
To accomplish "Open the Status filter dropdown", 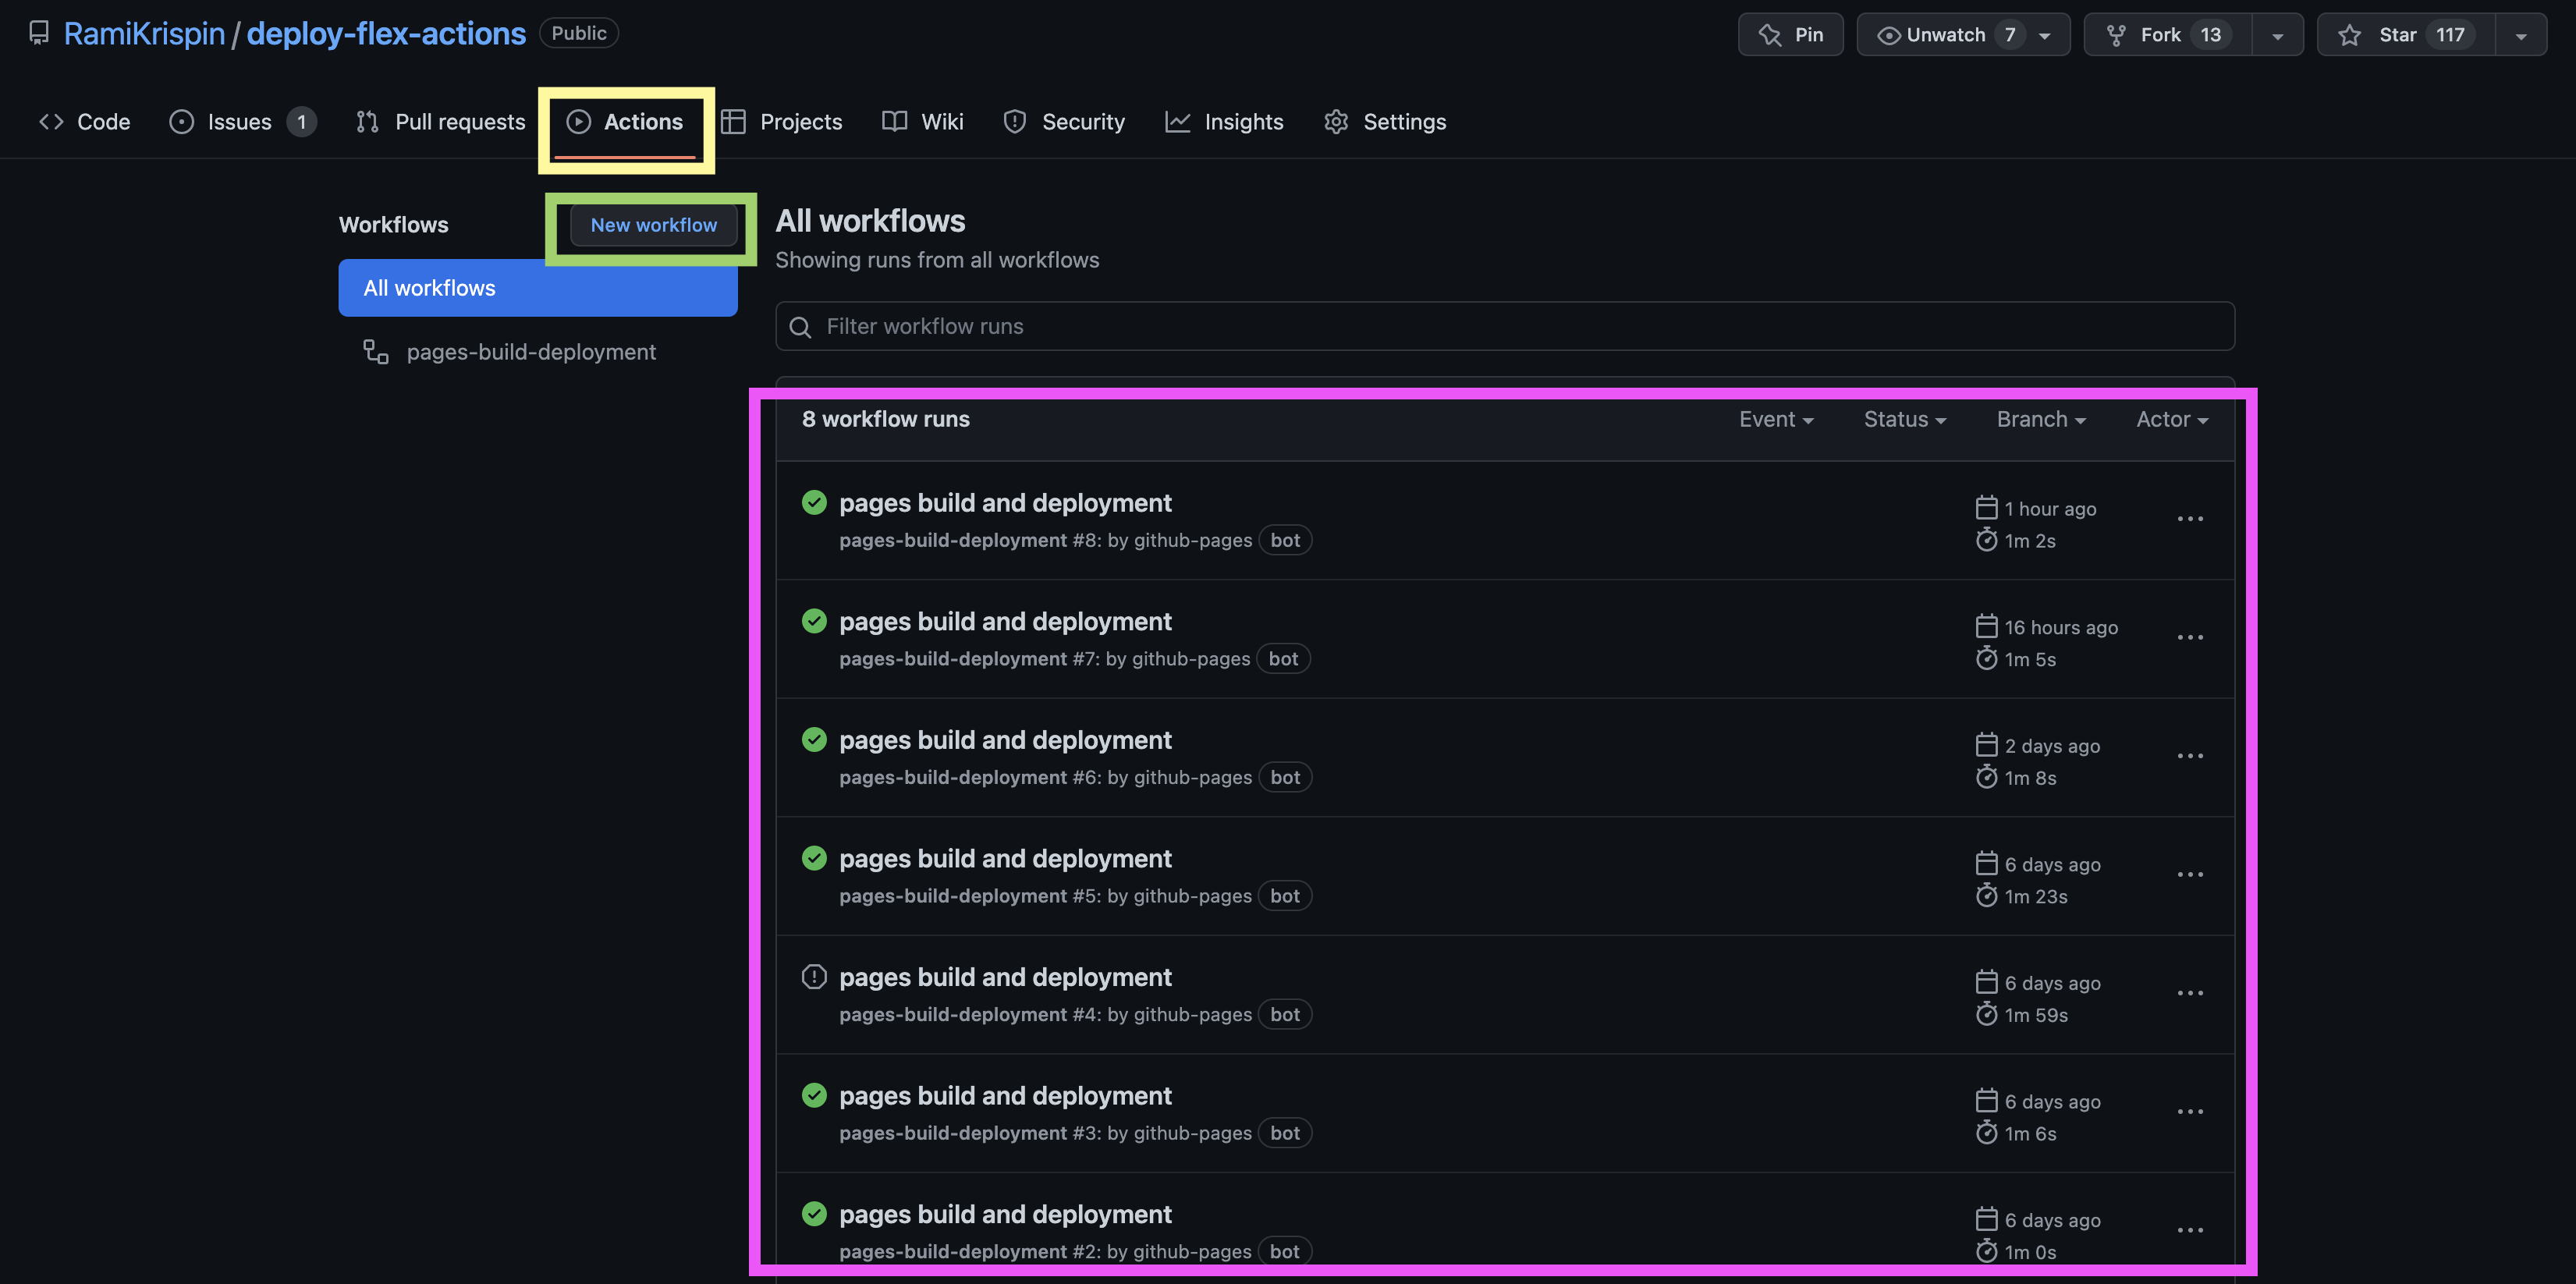I will click(1904, 420).
